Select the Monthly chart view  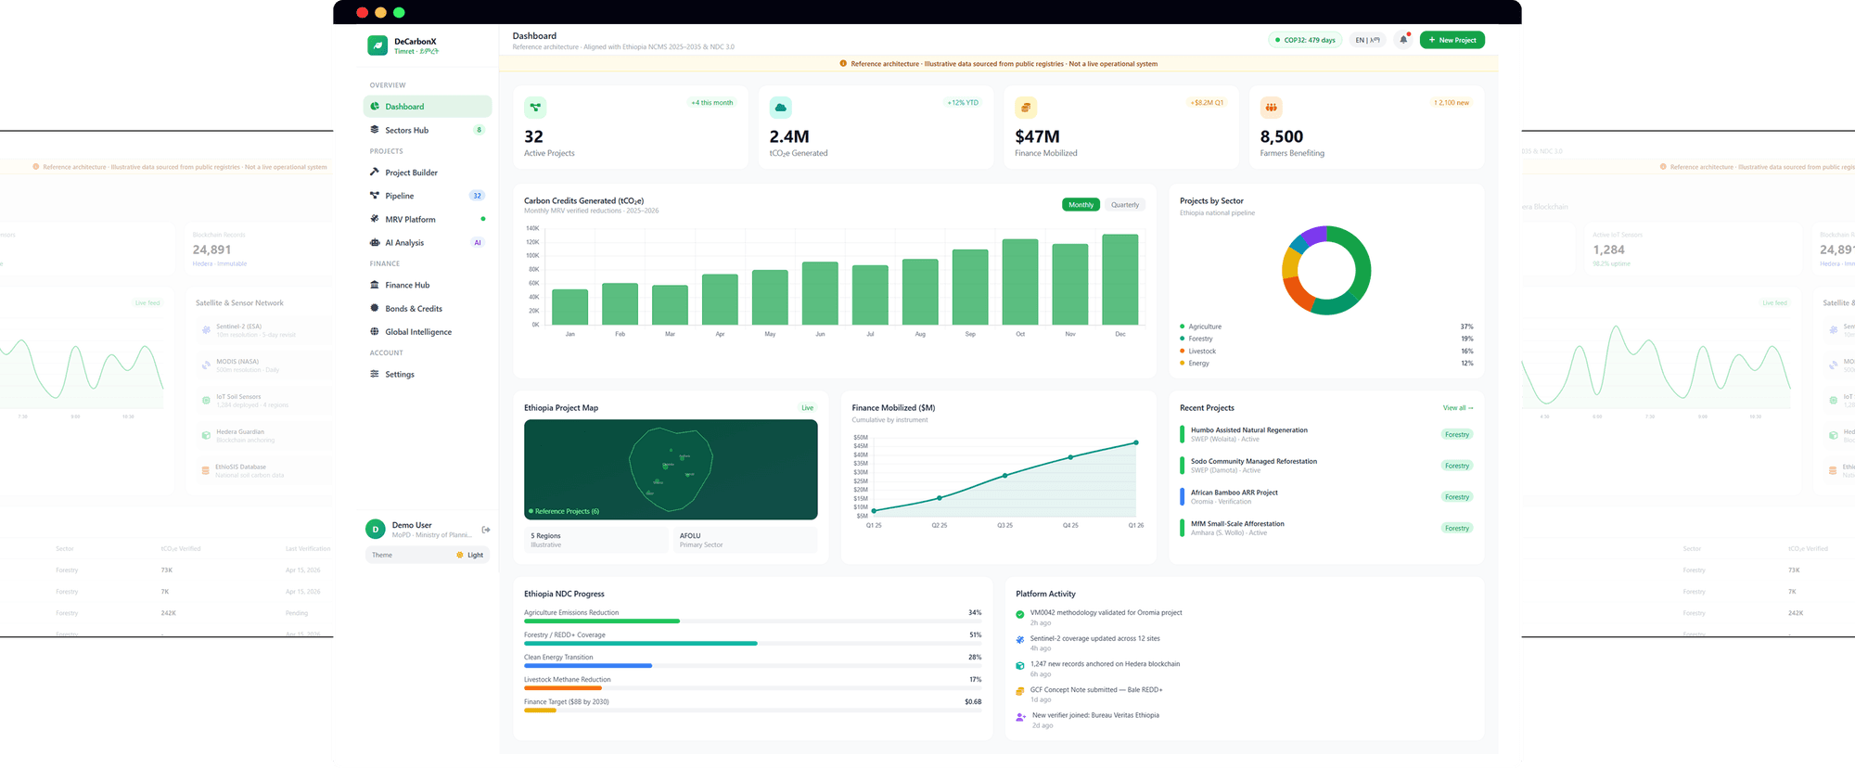coord(1081,205)
